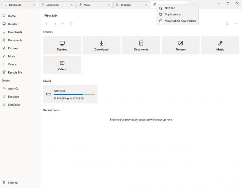The height and width of the screenshot is (188, 242).
Task: Open the Pictures folder tile
Action: click(180, 45)
